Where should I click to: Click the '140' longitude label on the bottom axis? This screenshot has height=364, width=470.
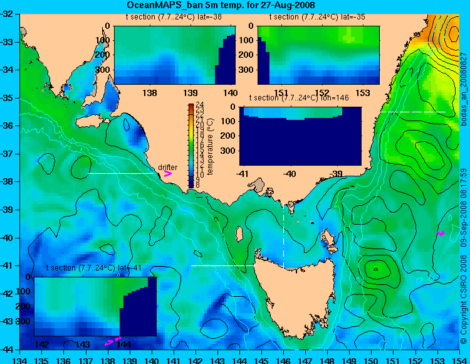pyautogui.click(x=152, y=360)
